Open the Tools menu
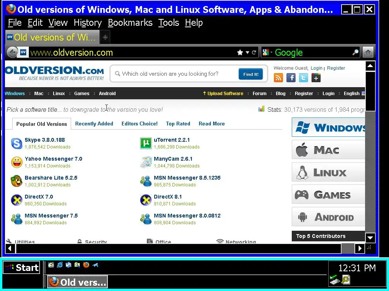 pyautogui.click(x=168, y=23)
